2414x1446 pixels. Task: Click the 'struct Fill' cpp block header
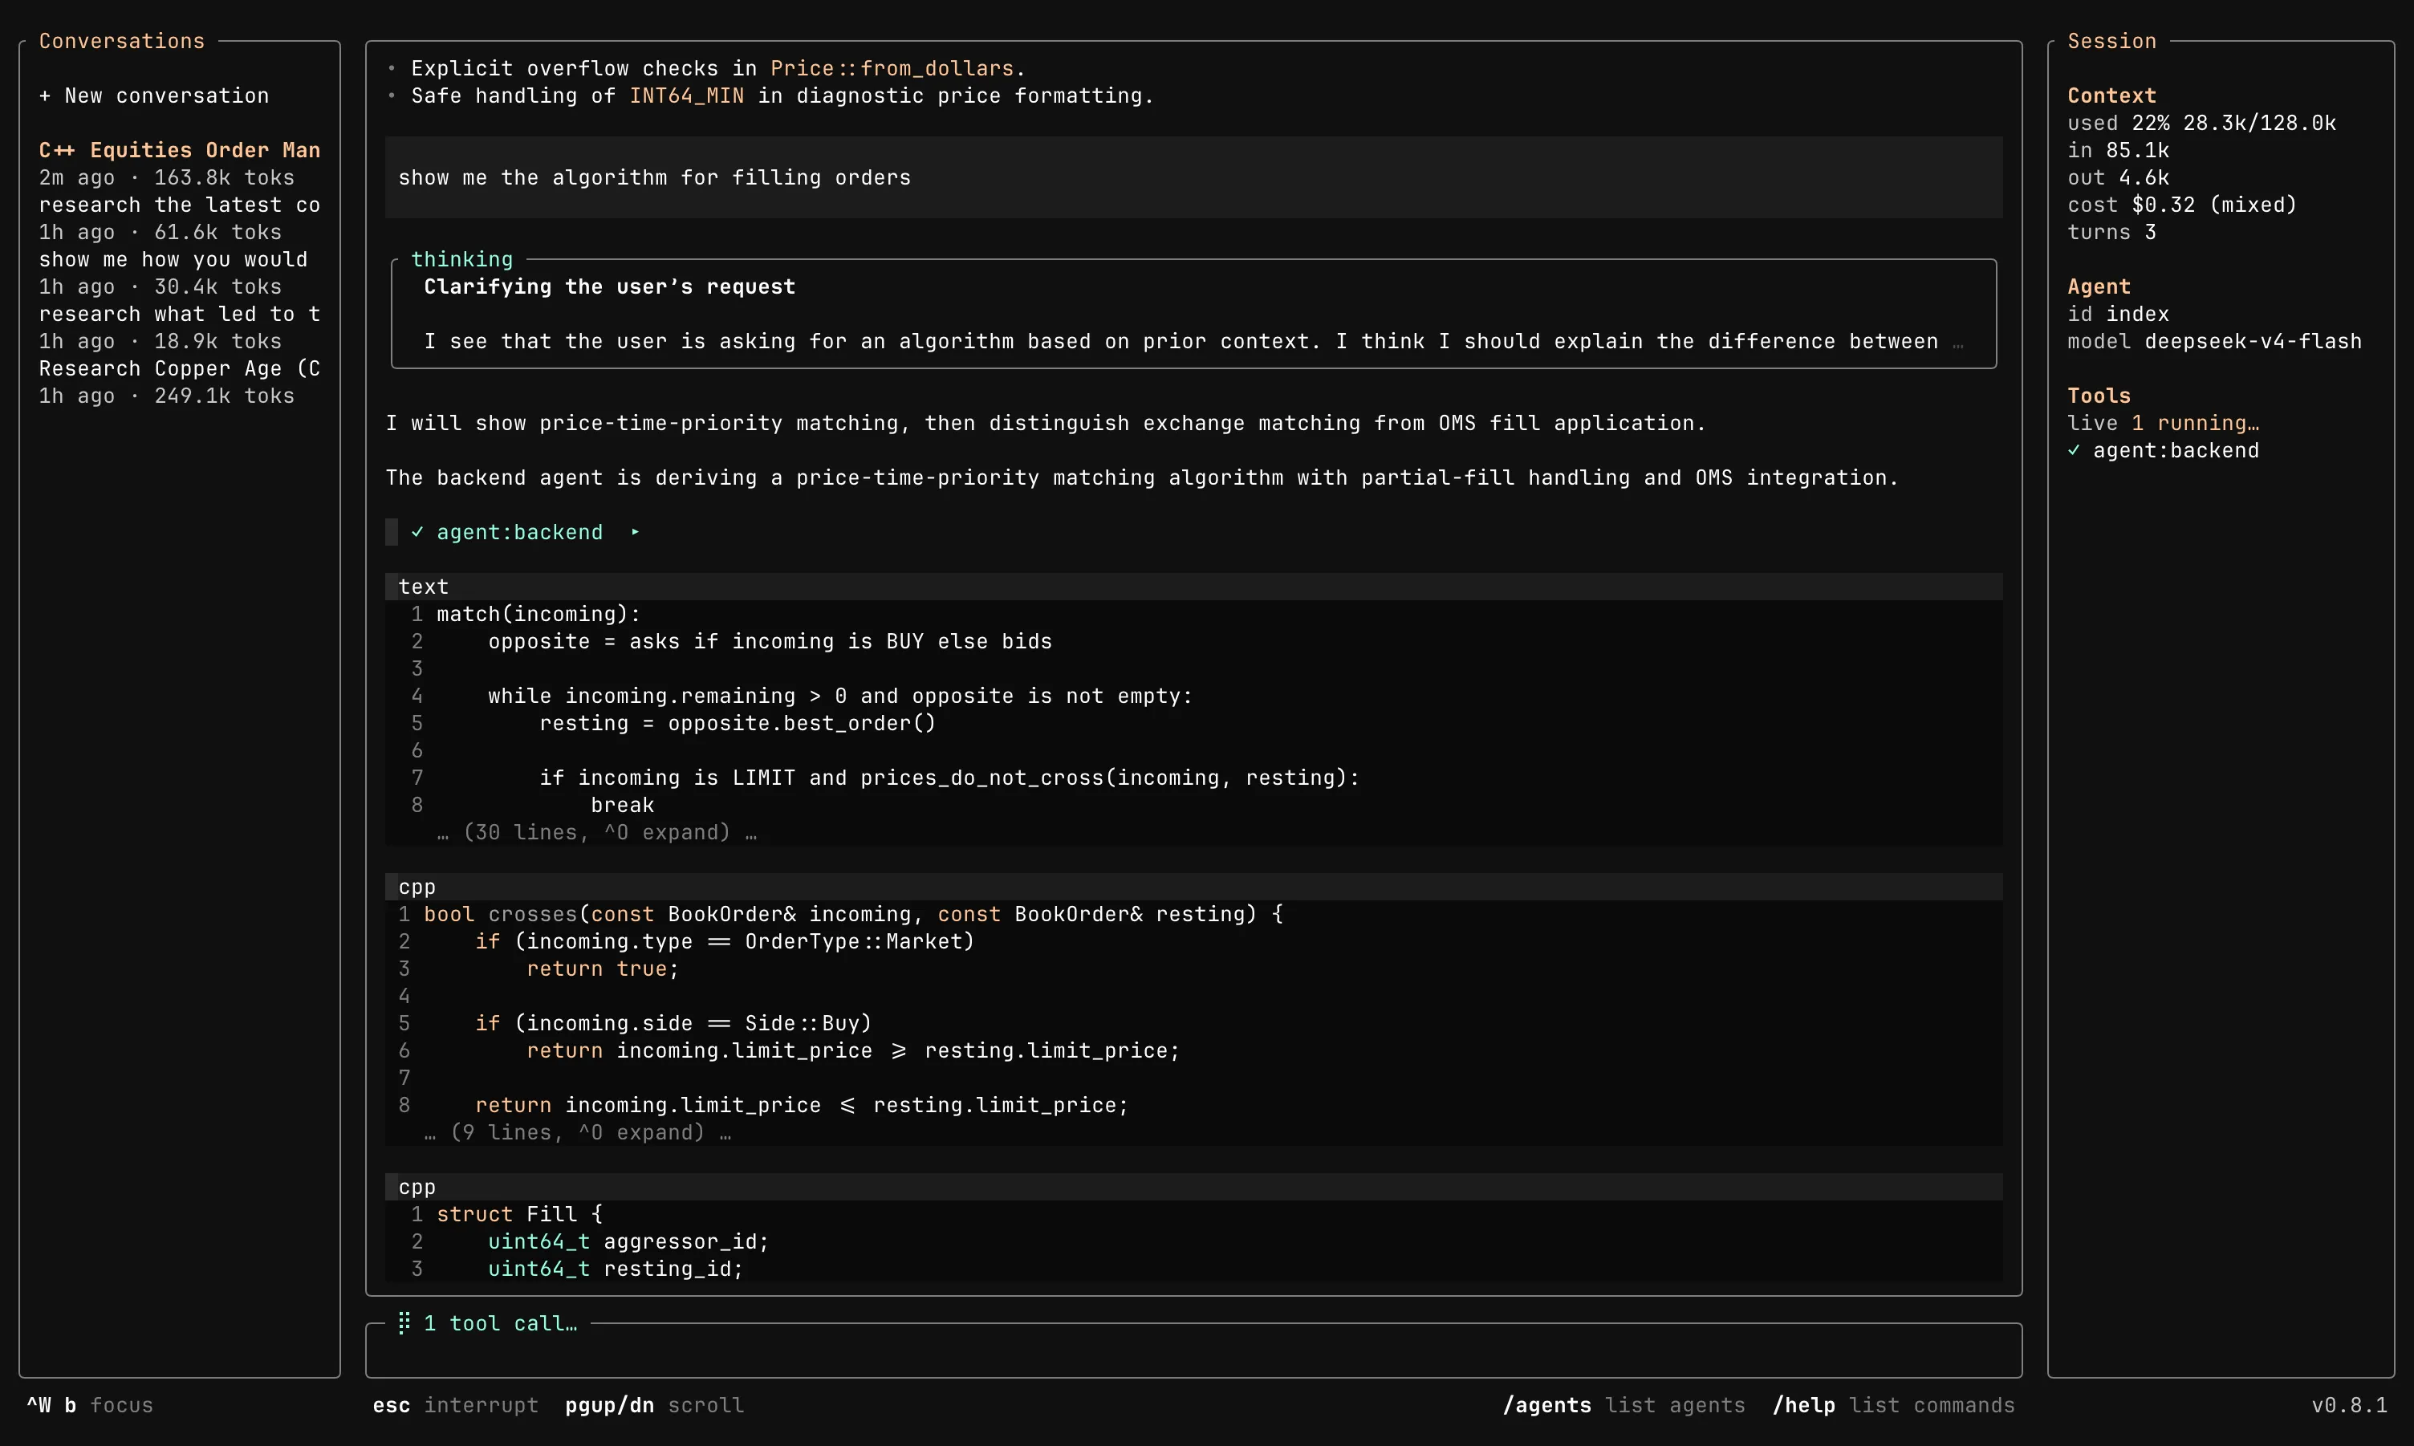(1193, 1187)
